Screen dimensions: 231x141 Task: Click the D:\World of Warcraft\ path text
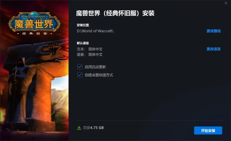pyautogui.click(x=95, y=31)
